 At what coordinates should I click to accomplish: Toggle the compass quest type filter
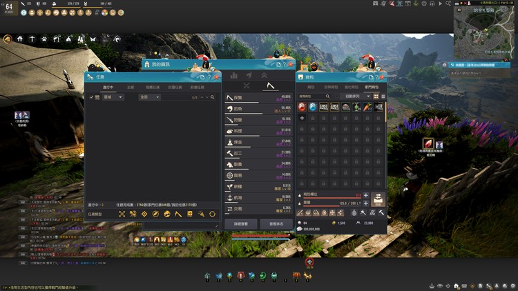[x=155, y=214]
